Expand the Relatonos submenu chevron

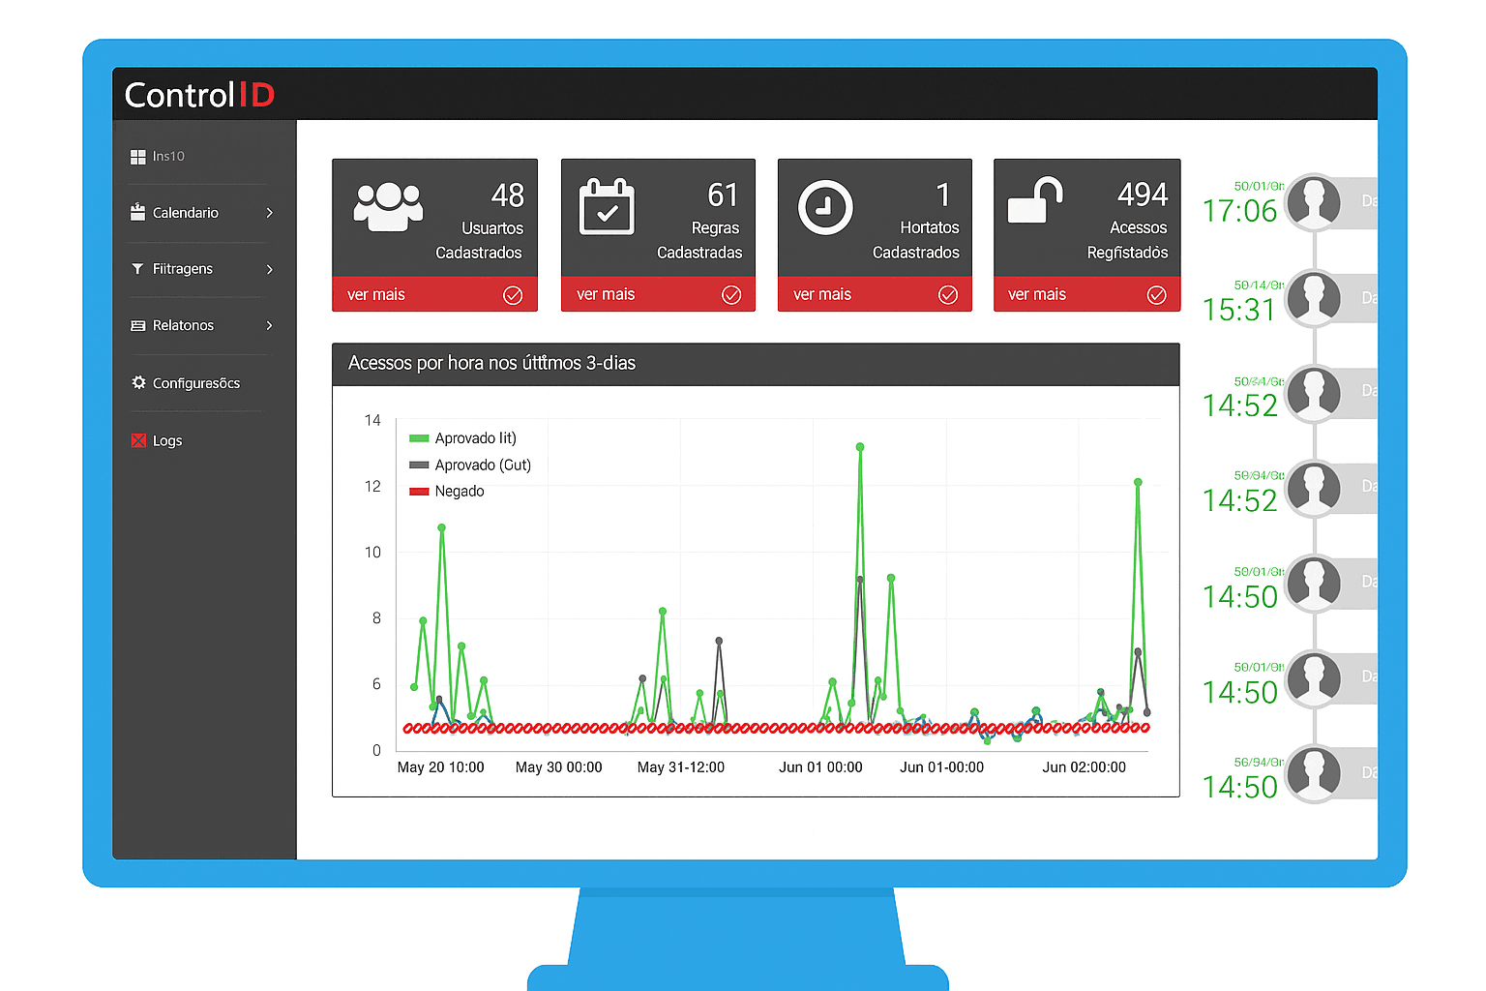coord(269,325)
